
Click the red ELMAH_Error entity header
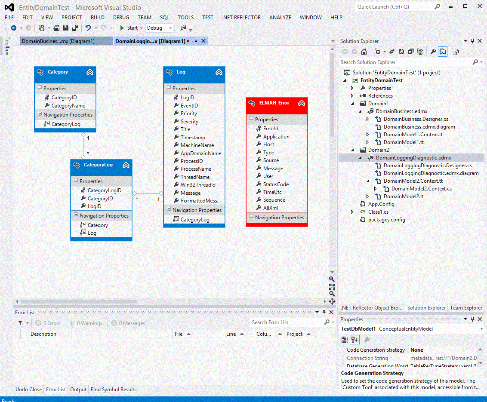[x=274, y=103]
